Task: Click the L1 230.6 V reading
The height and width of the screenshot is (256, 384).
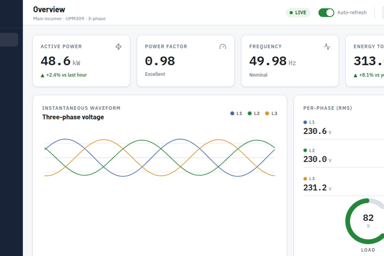Action: coord(317,131)
